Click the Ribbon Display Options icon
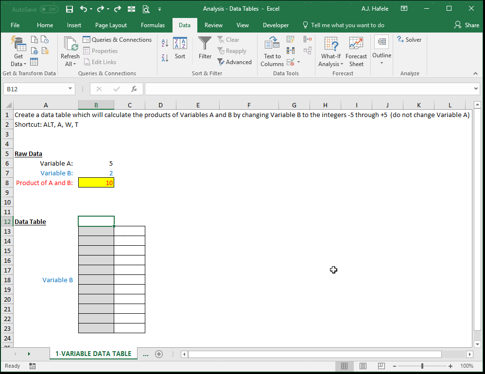The image size is (485, 374). [x=404, y=9]
